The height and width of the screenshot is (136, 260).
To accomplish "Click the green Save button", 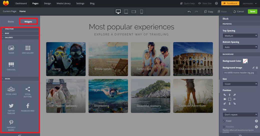I will pos(252,12).
